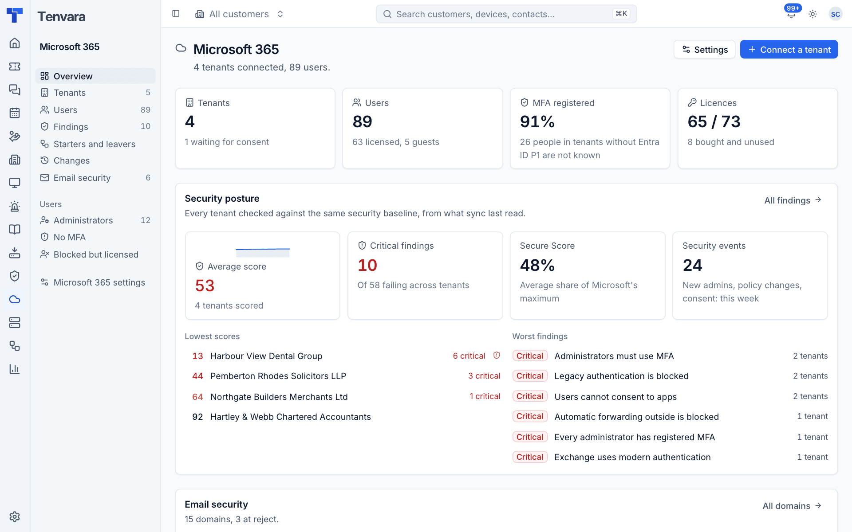Open the Home icon in the rail
The height and width of the screenshot is (532, 852).
(15, 43)
